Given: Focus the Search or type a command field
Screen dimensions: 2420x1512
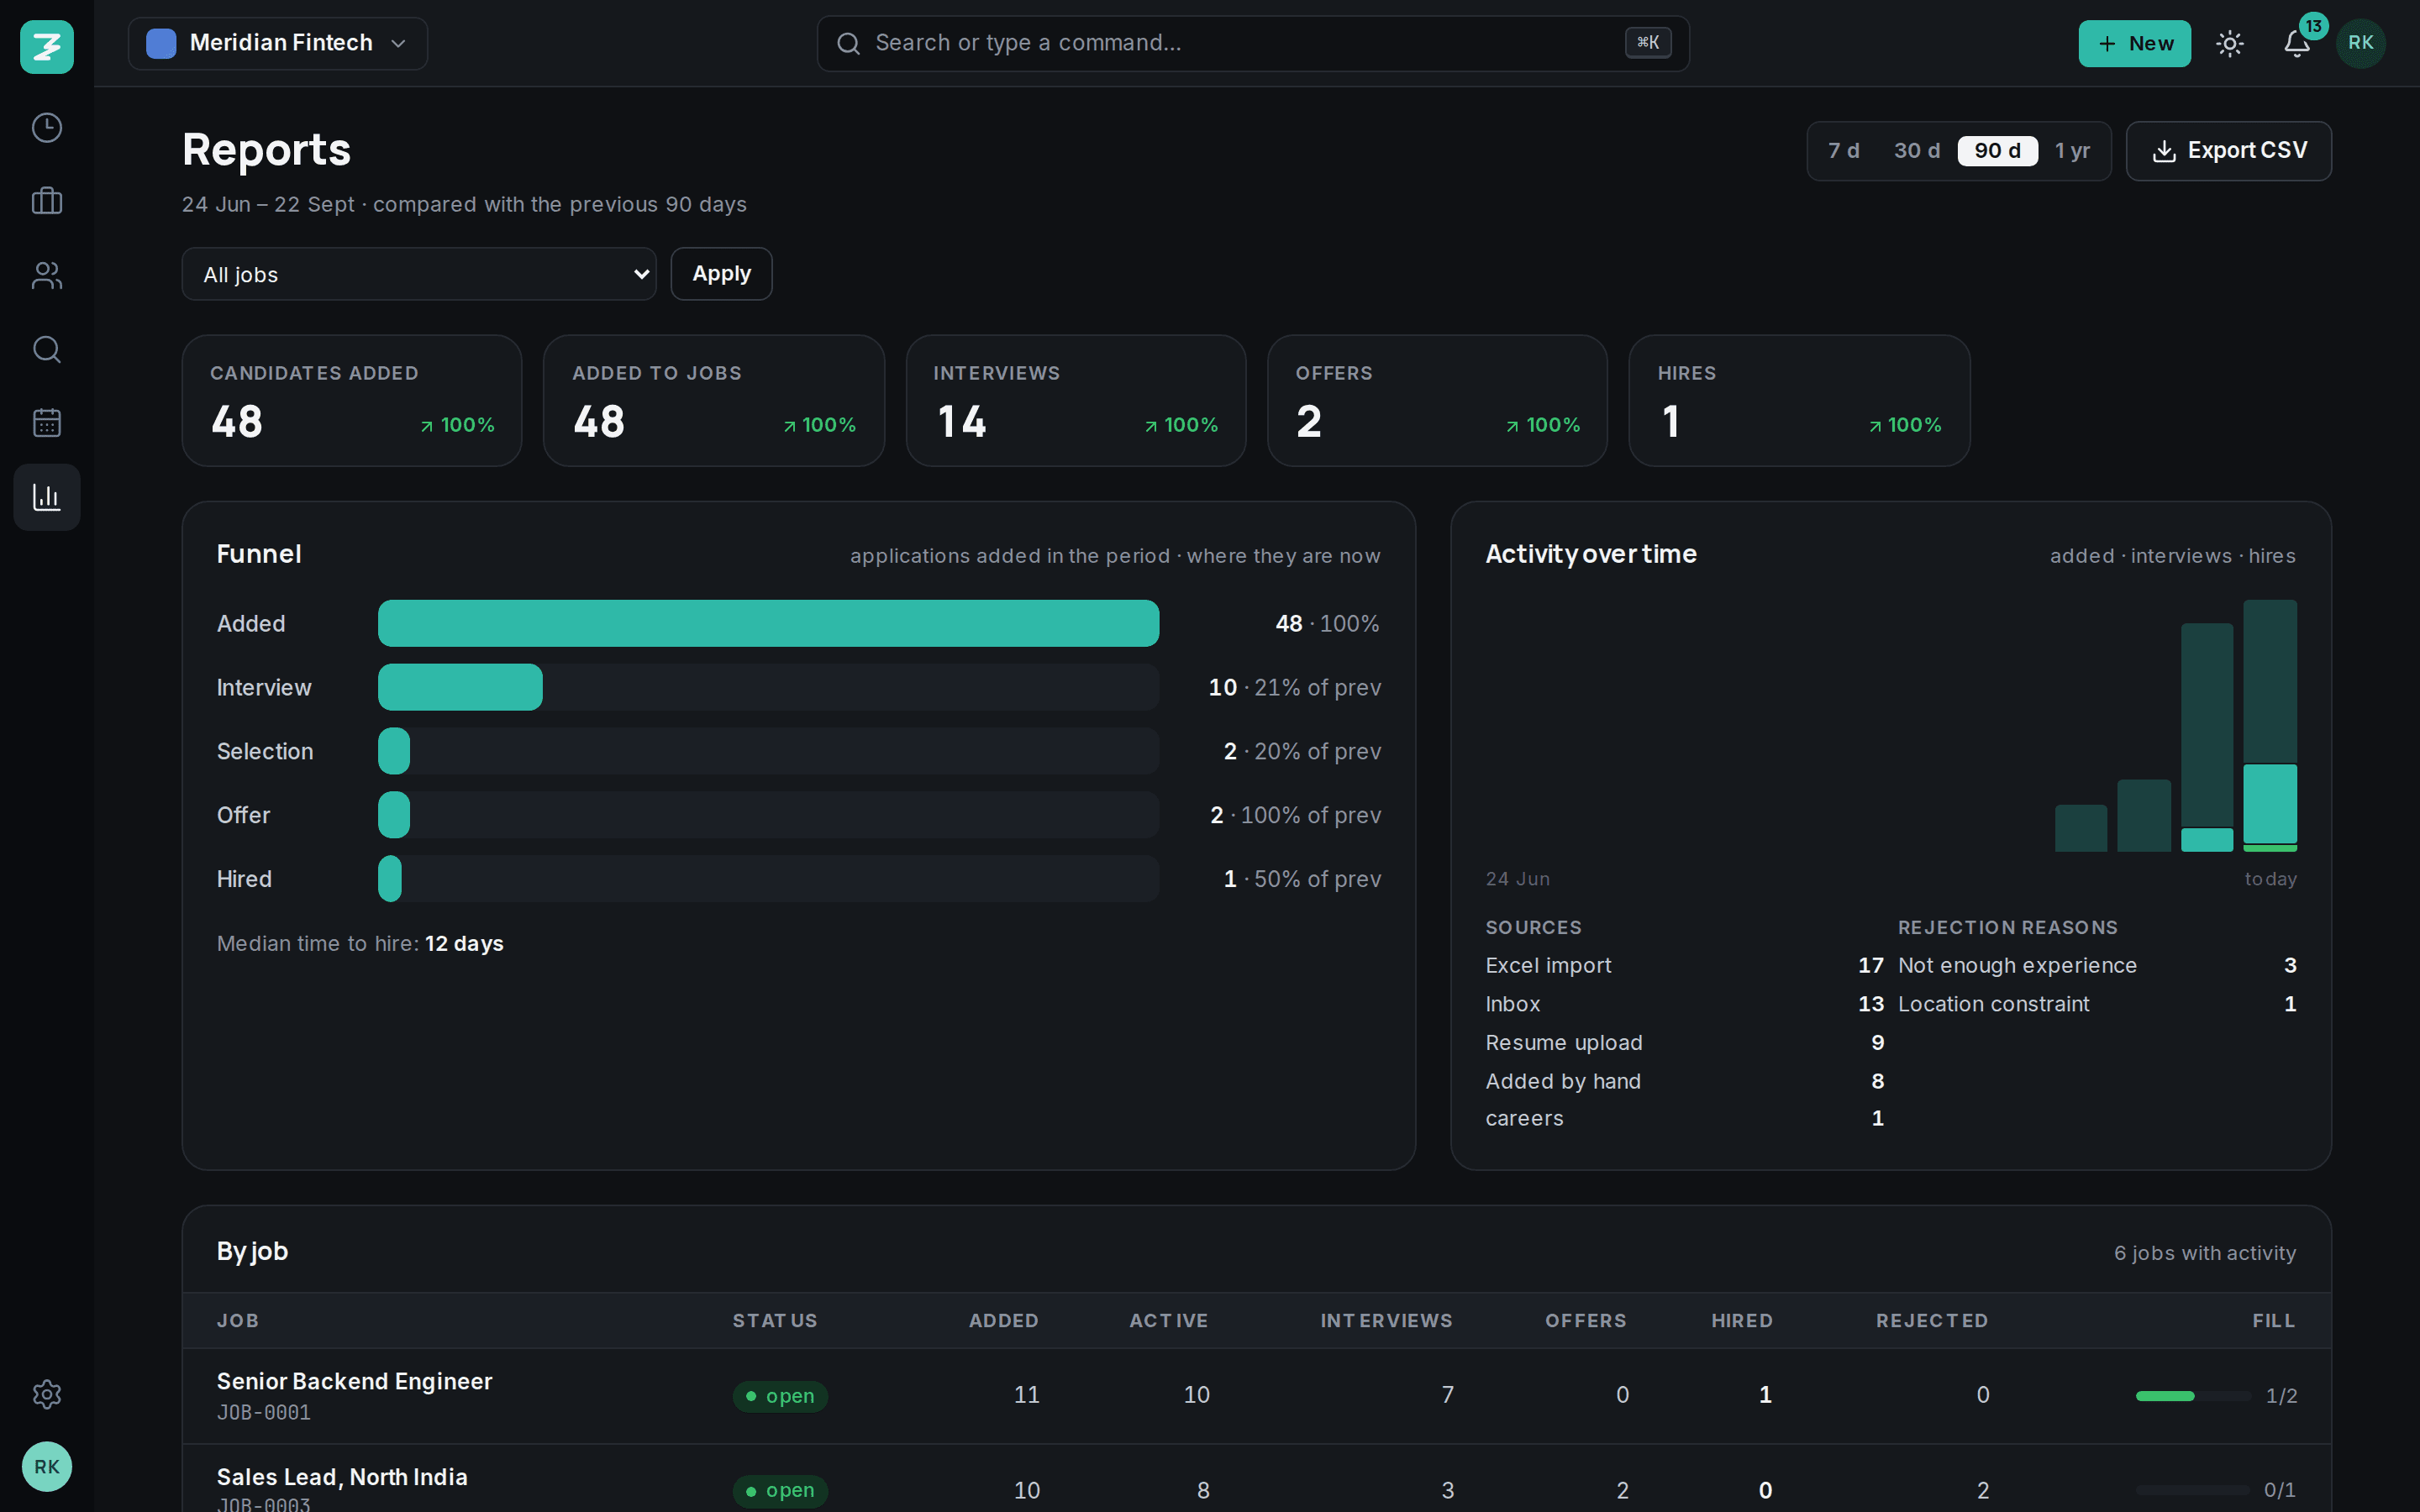Looking at the screenshot, I should coord(1252,43).
